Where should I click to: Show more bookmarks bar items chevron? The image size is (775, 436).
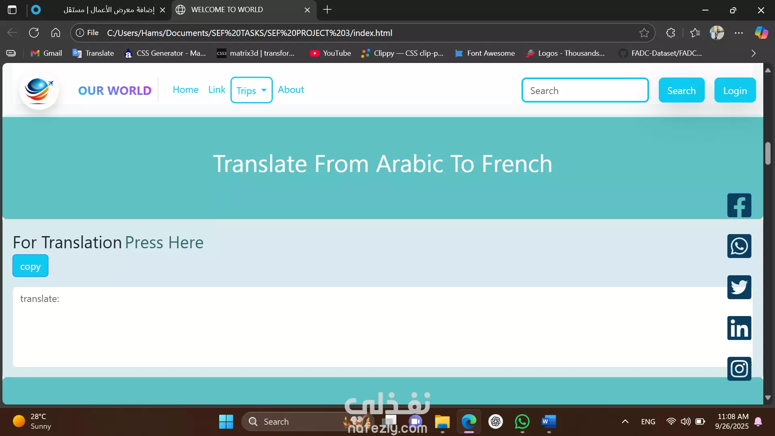click(753, 53)
